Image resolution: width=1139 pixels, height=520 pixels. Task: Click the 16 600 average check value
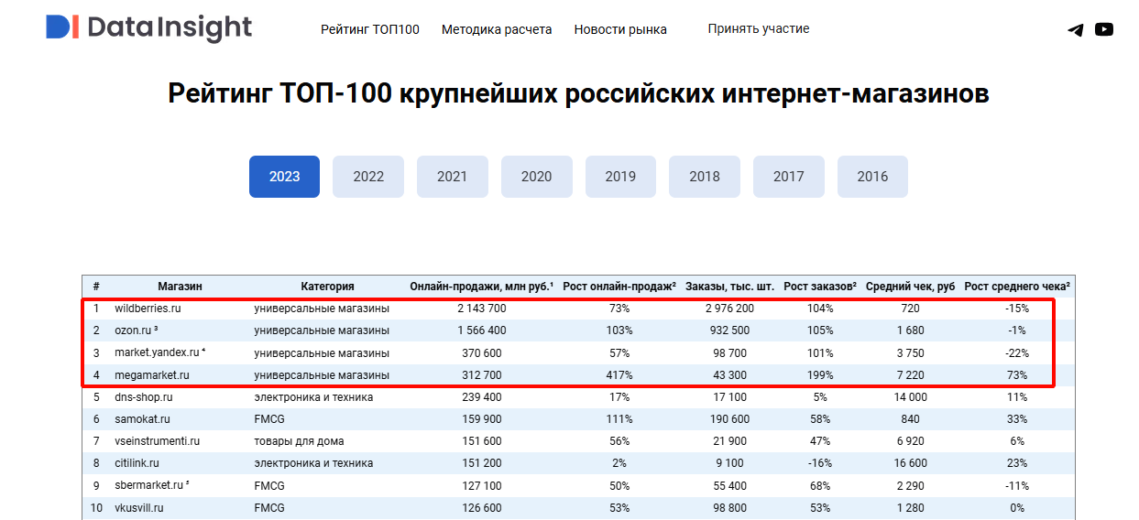[910, 463]
